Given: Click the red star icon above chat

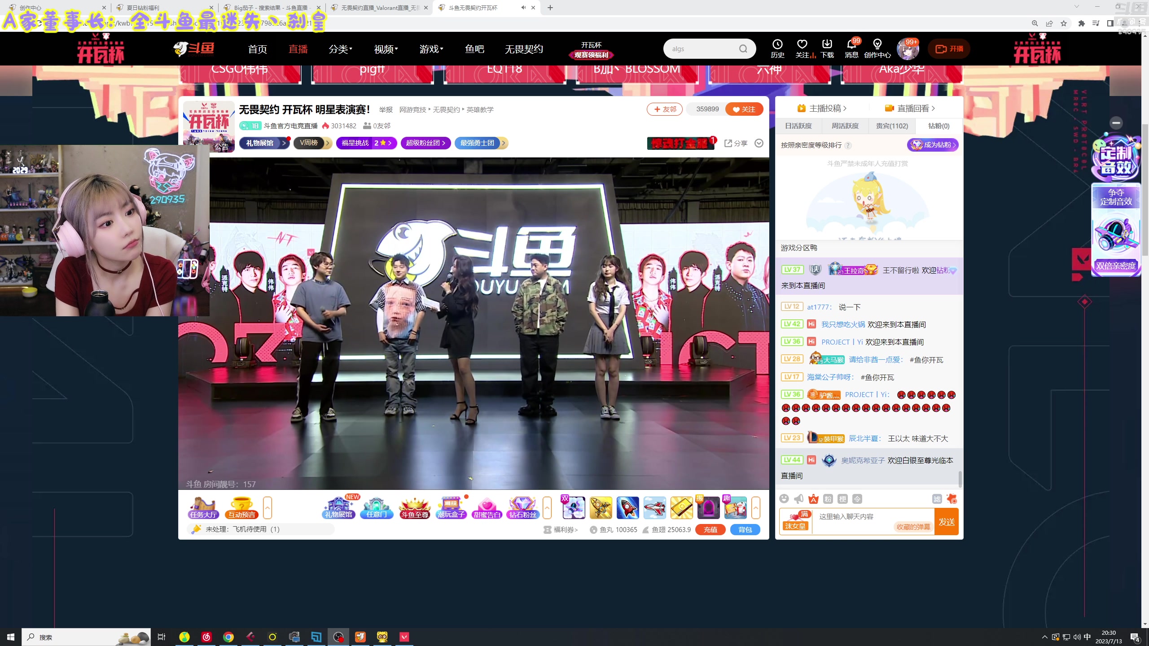Looking at the screenshot, I should coord(952,499).
